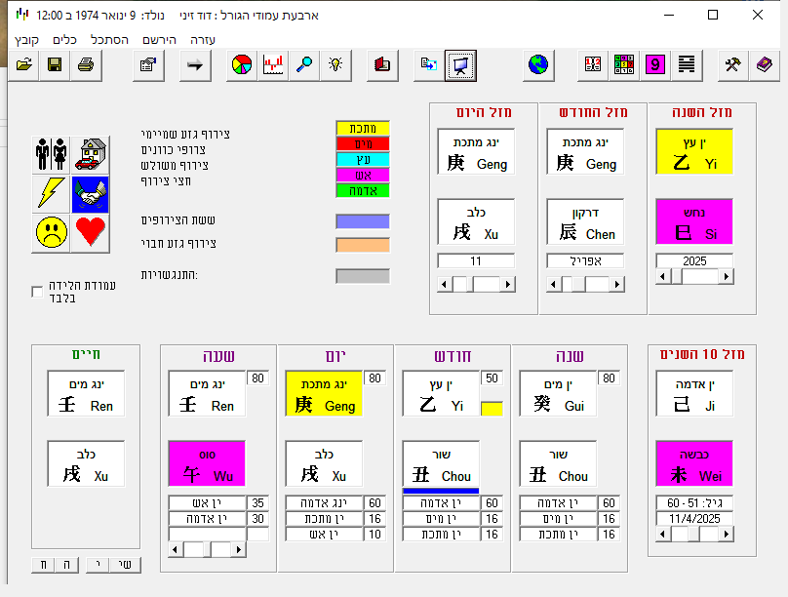Click the red heart icon

(x=90, y=232)
